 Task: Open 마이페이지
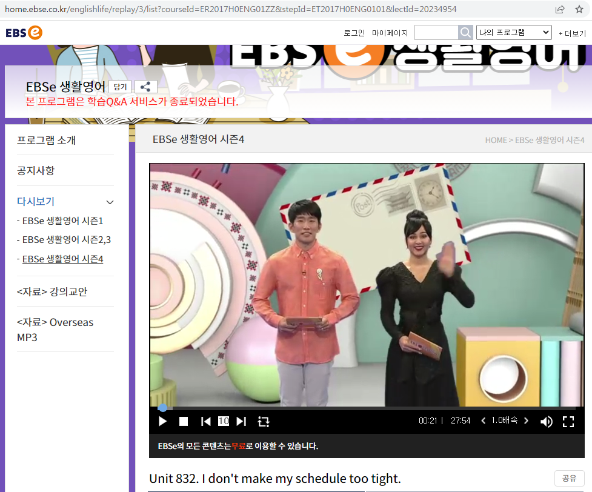[x=390, y=33]
